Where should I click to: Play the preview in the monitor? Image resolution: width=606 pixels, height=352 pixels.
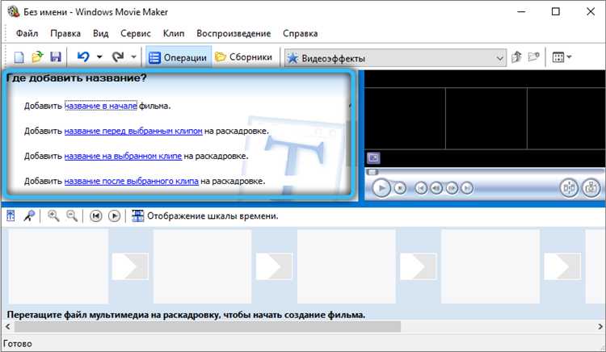[381, 188]
